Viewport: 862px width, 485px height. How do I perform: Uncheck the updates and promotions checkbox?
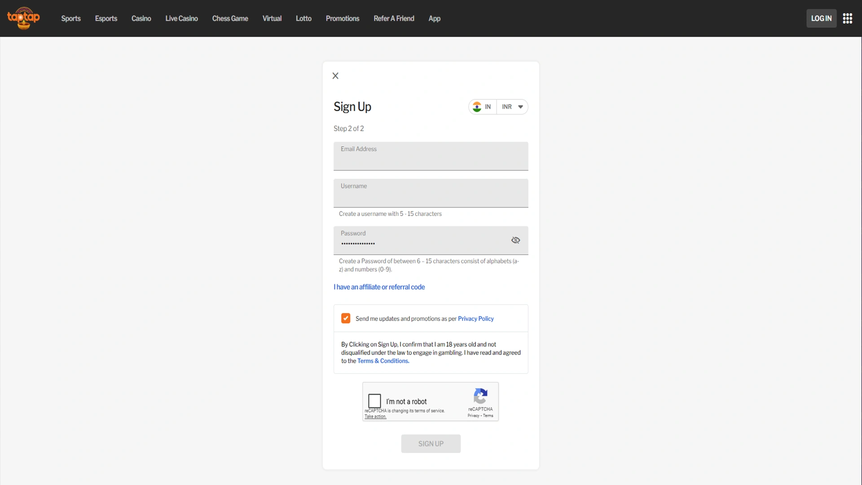coord(346,318)
